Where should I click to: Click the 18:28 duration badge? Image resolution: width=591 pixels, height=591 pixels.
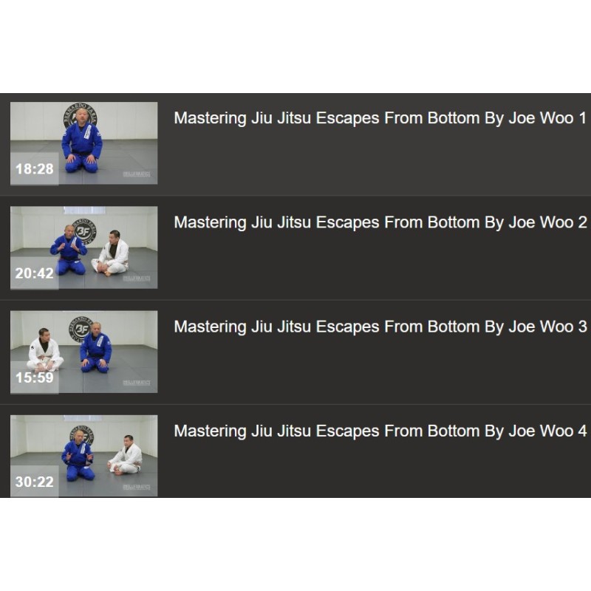34,169
